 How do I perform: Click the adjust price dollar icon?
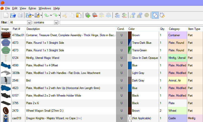pos(124,15)
